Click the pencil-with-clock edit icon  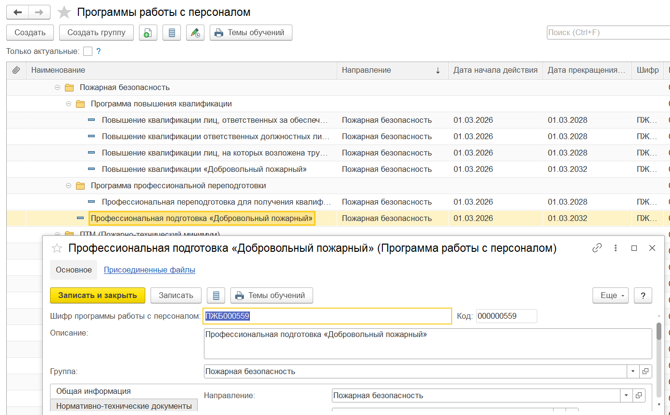coord(195,33)
